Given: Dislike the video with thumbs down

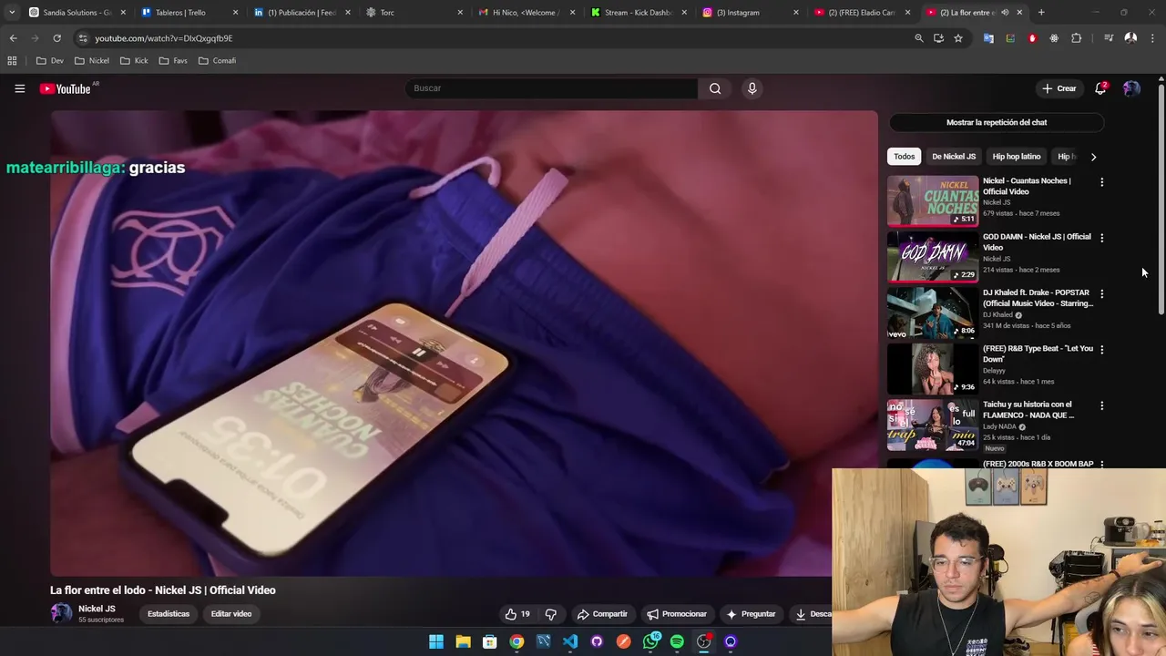Looking at the screenshot, I should 550,614.
